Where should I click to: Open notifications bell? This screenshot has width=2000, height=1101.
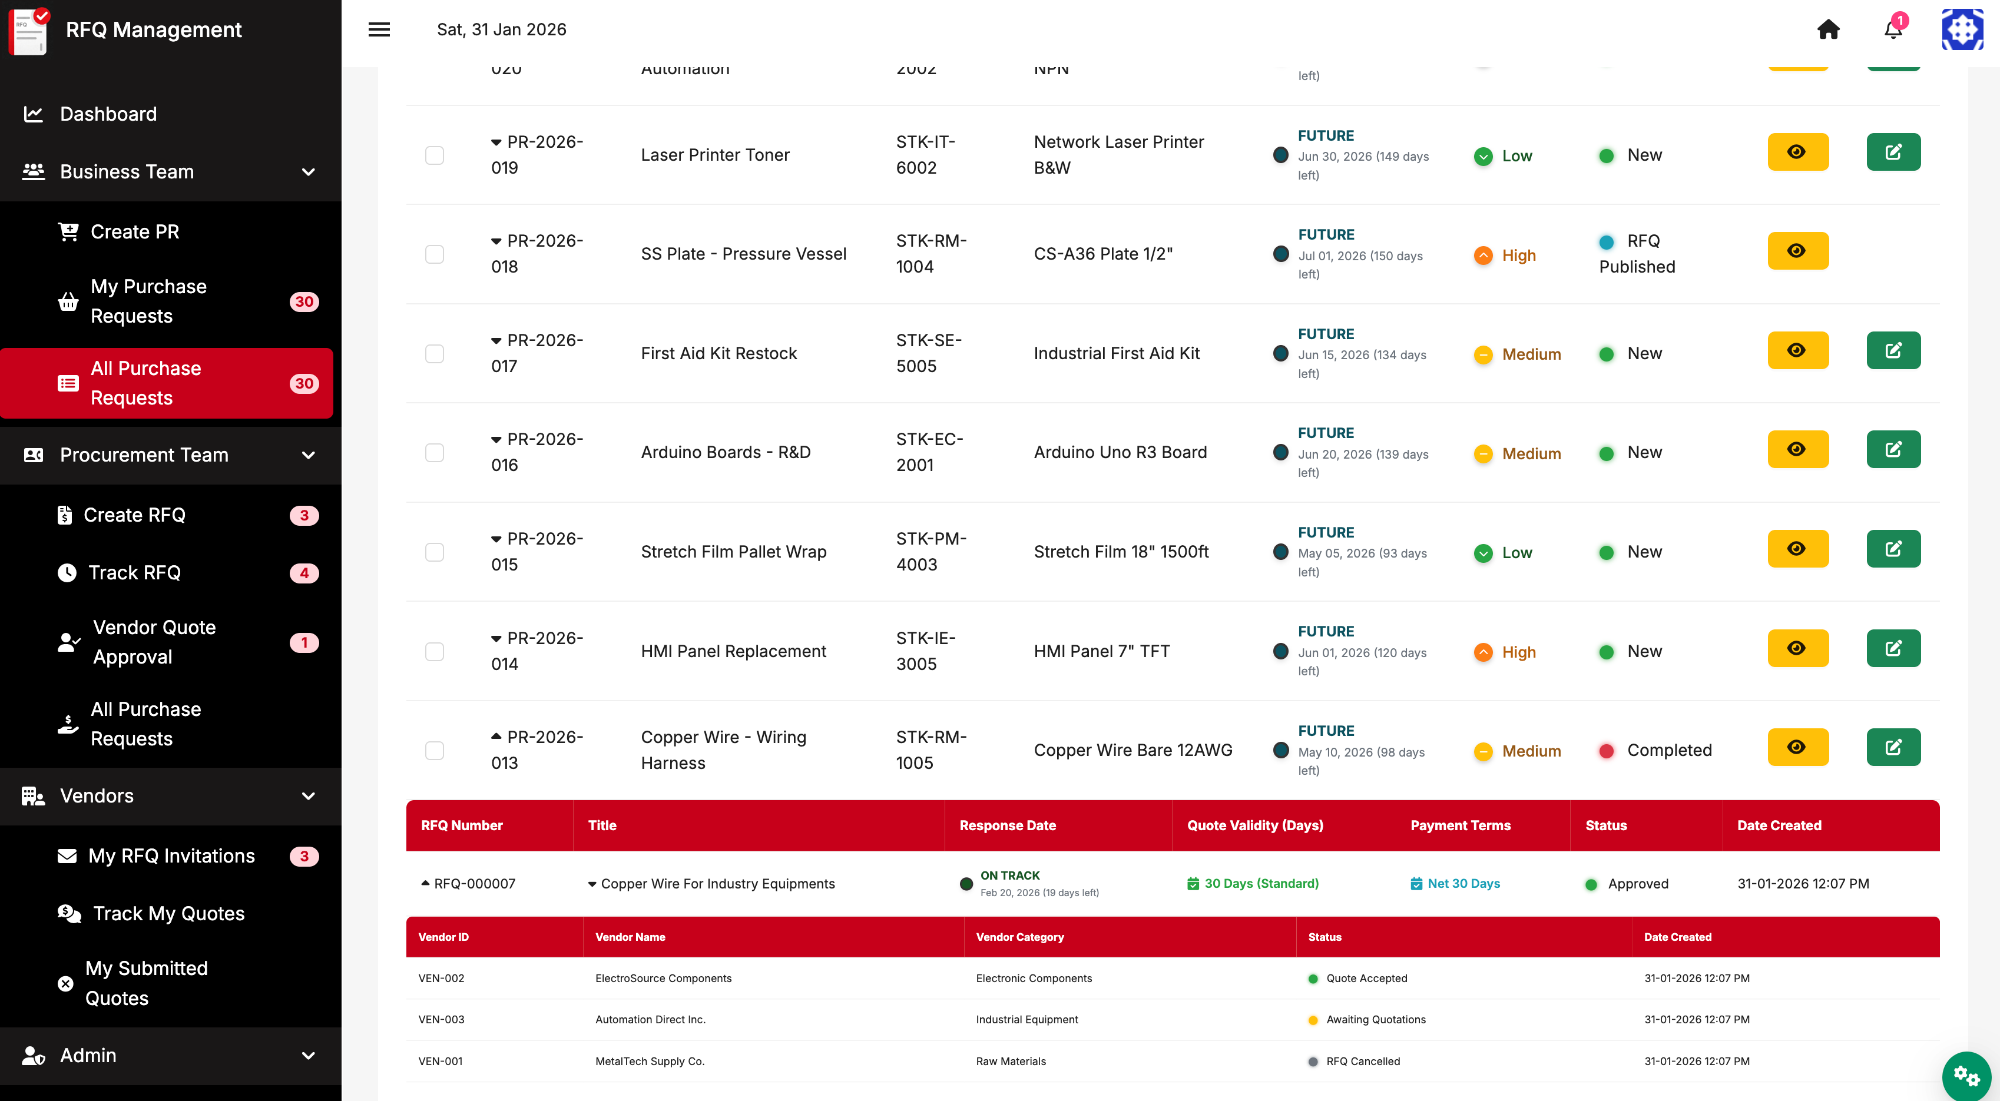point(1893,29)
